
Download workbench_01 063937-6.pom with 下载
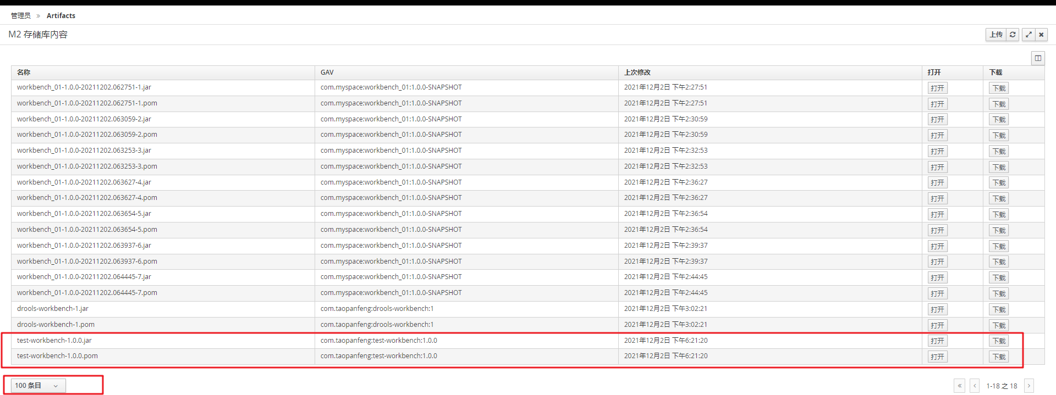point(999,262)
